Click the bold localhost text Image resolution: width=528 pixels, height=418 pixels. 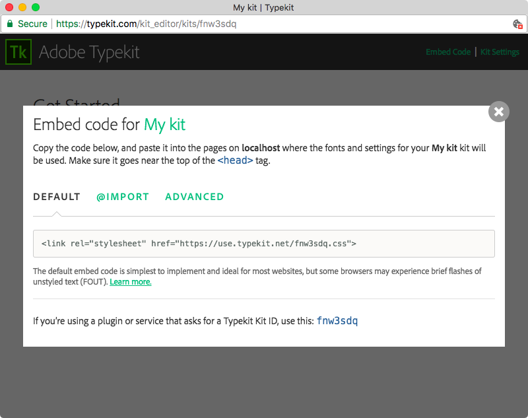click(261, 148)
